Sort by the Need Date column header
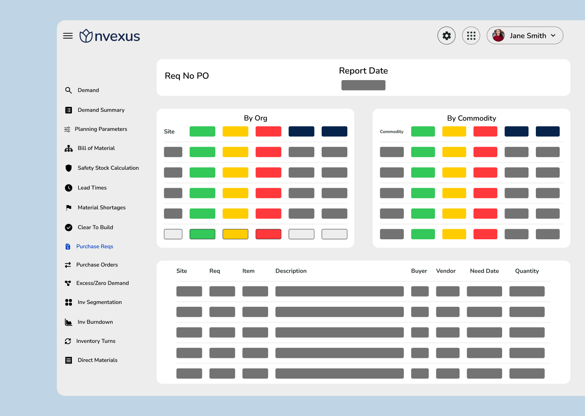Screen dimensions: 585x416 click(484, 271)
